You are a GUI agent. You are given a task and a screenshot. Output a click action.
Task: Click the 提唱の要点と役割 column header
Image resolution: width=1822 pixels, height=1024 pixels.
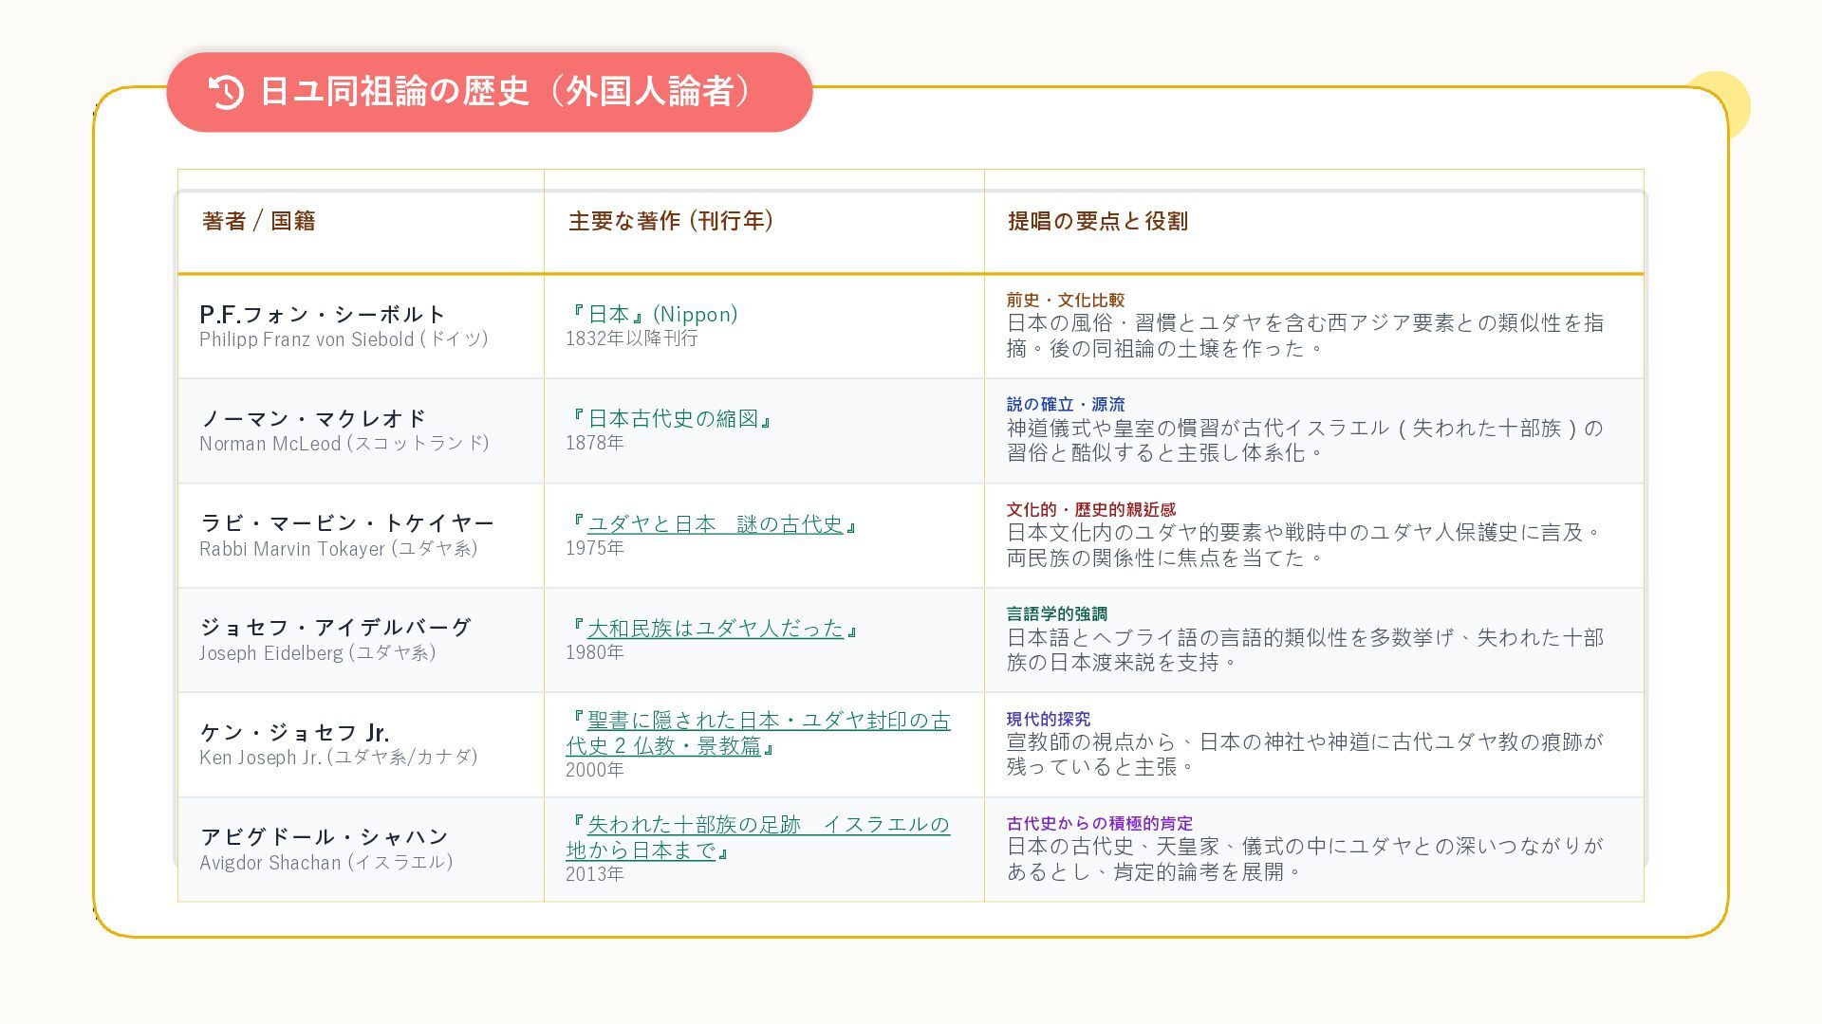[x=1097, y=221]
